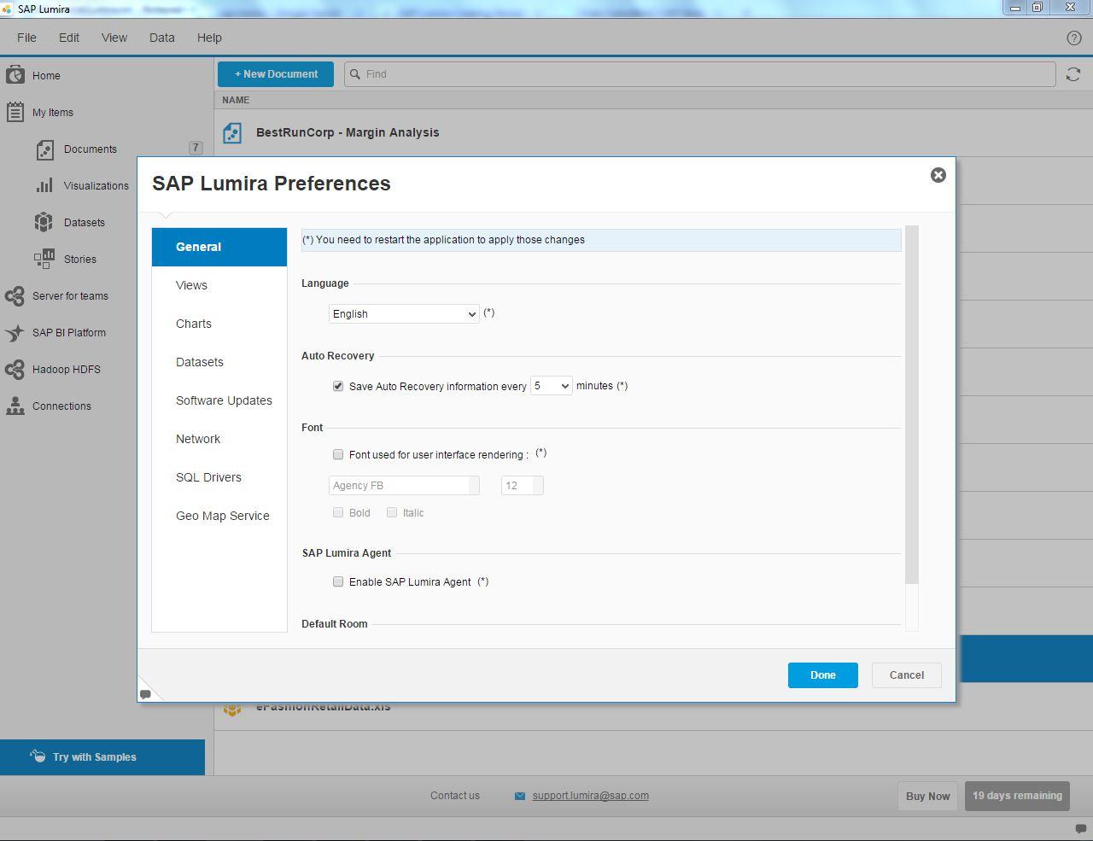Click the Datasets cube icon
This screenshot has height=841, width=1093.
(44, 222)
